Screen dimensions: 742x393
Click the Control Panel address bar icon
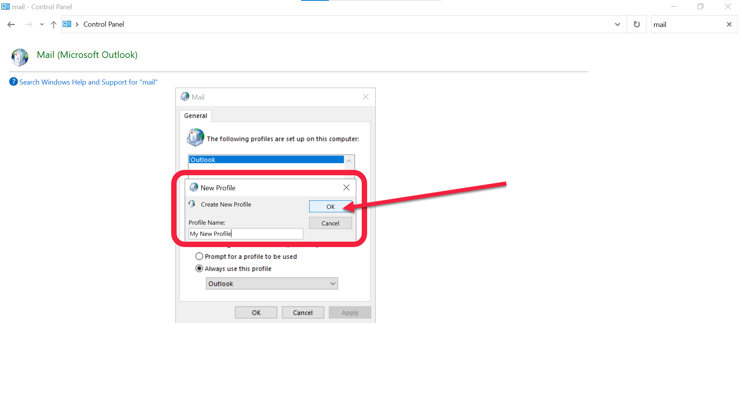coord(67,24)
